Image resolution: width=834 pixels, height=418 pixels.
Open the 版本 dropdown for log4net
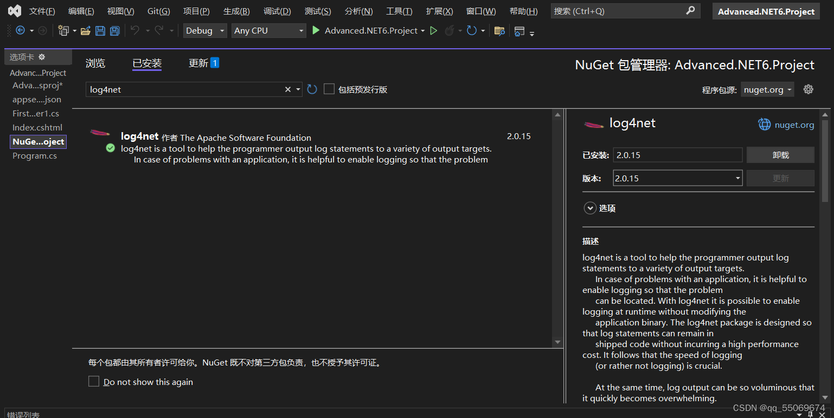737,178
